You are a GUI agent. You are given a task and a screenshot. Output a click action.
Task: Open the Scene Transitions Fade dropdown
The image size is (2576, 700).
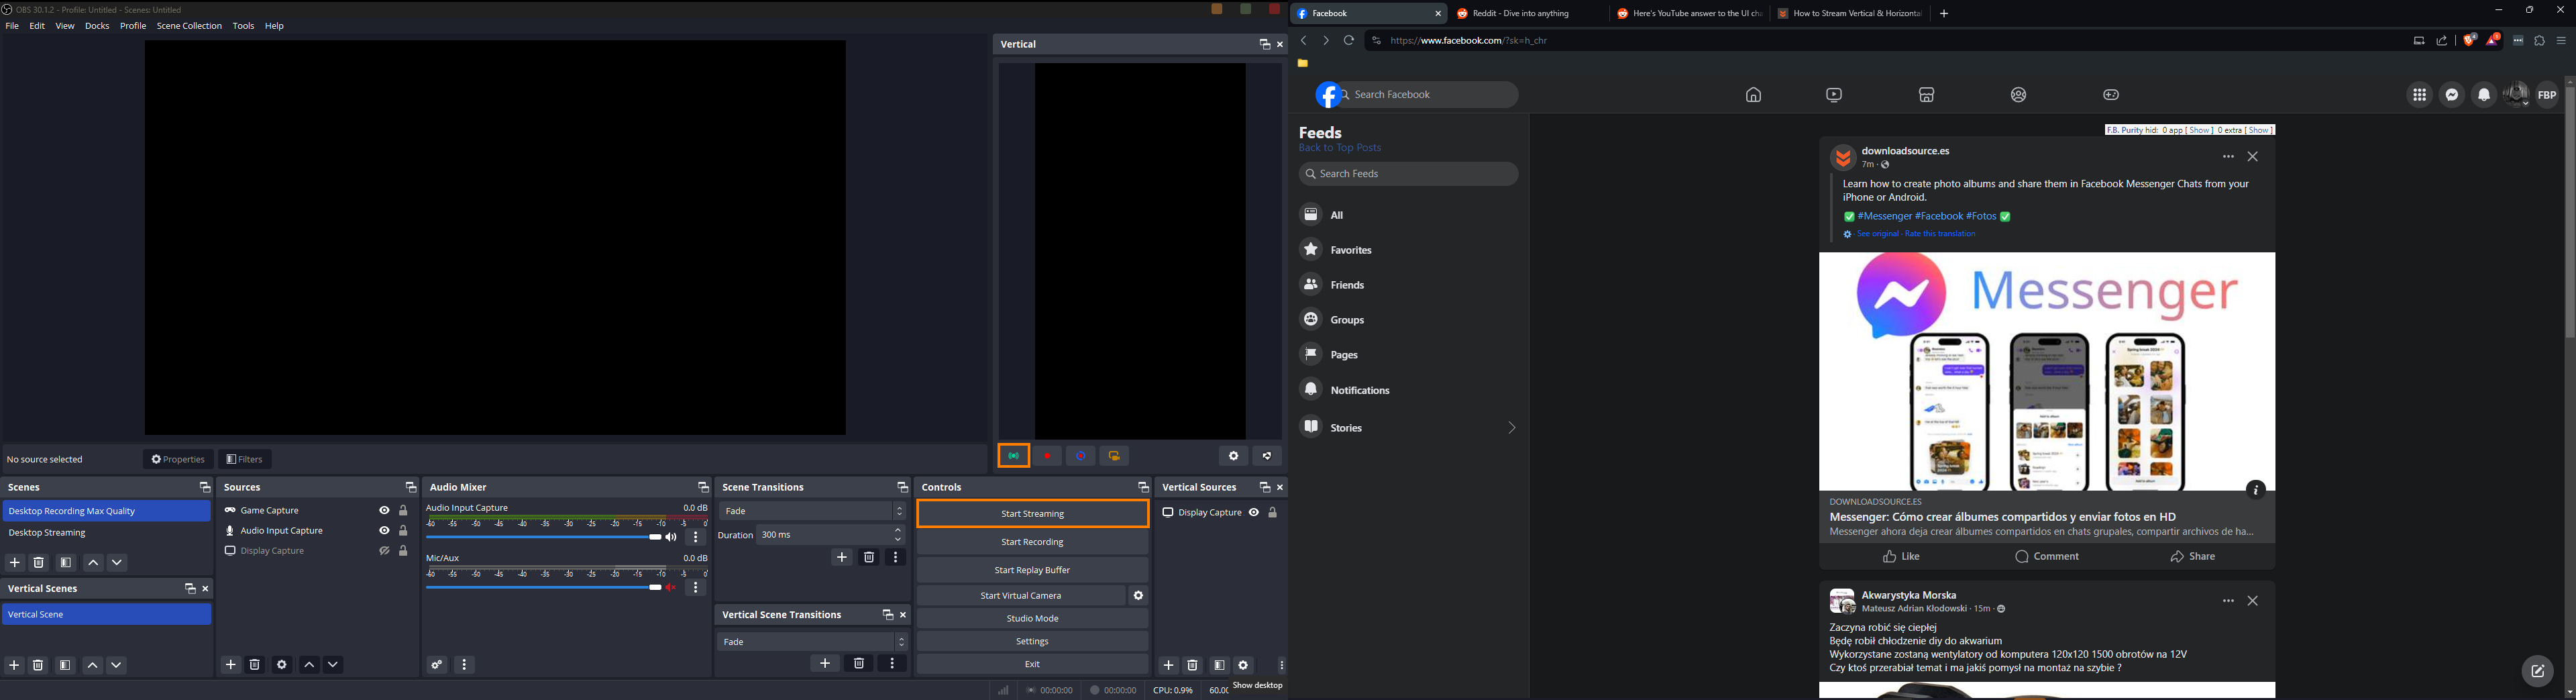click(812, 511)
